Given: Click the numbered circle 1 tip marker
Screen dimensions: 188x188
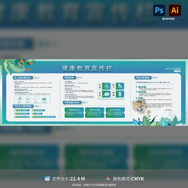Looking at the screenshot, I should click(15, 110).
